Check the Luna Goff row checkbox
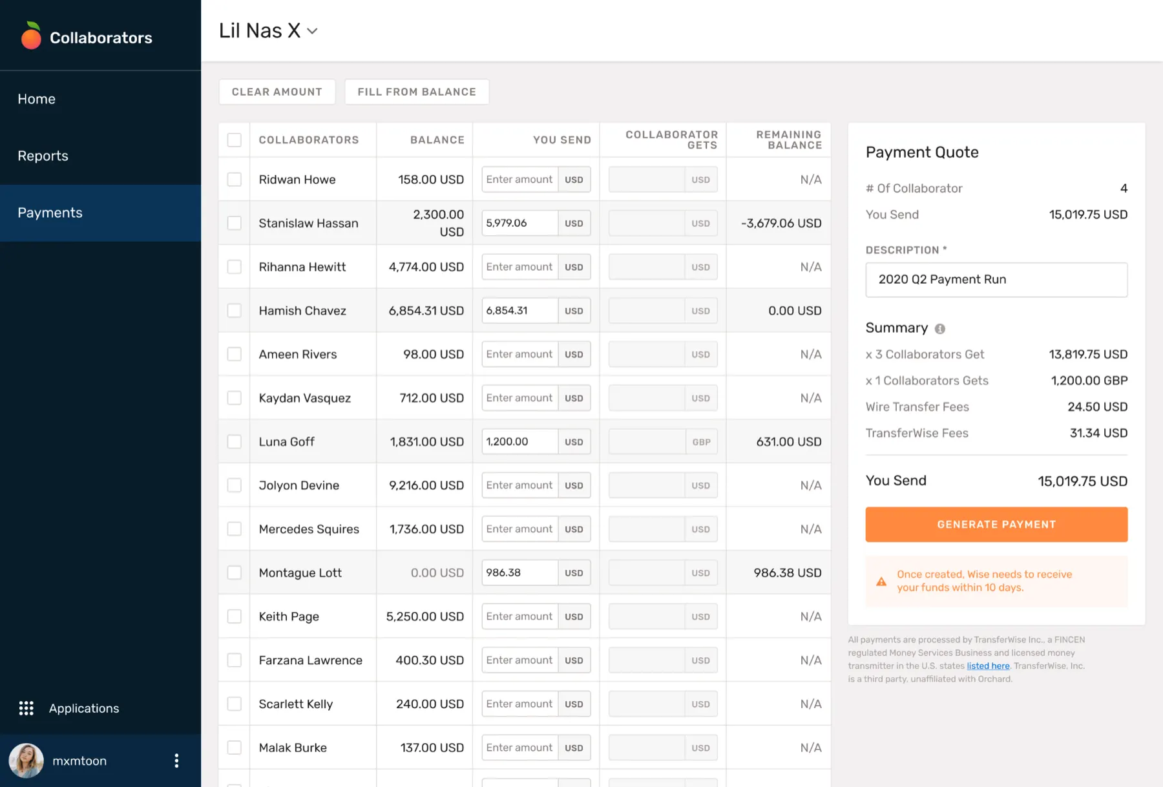The height and width of the screenshot is (787, 1163). click(235, 441)
